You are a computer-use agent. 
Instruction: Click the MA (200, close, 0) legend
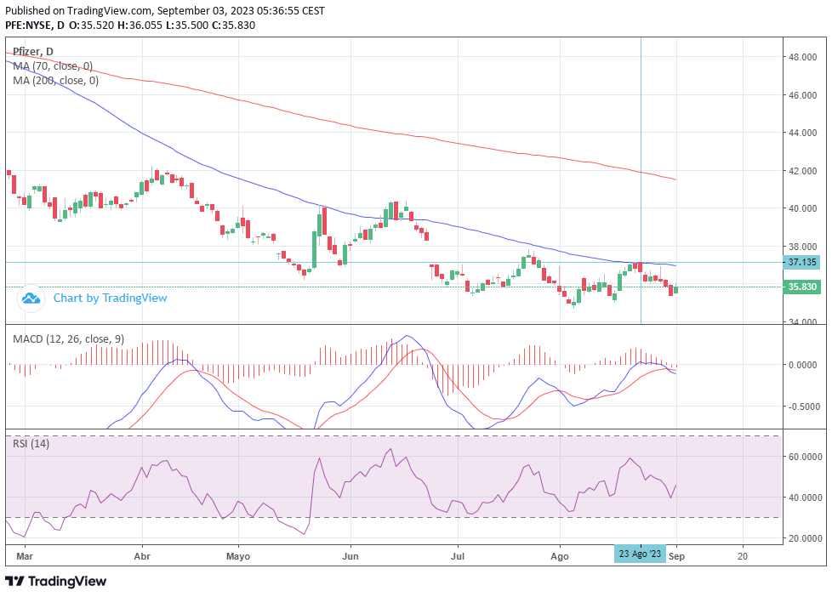[x=55, y=80]
